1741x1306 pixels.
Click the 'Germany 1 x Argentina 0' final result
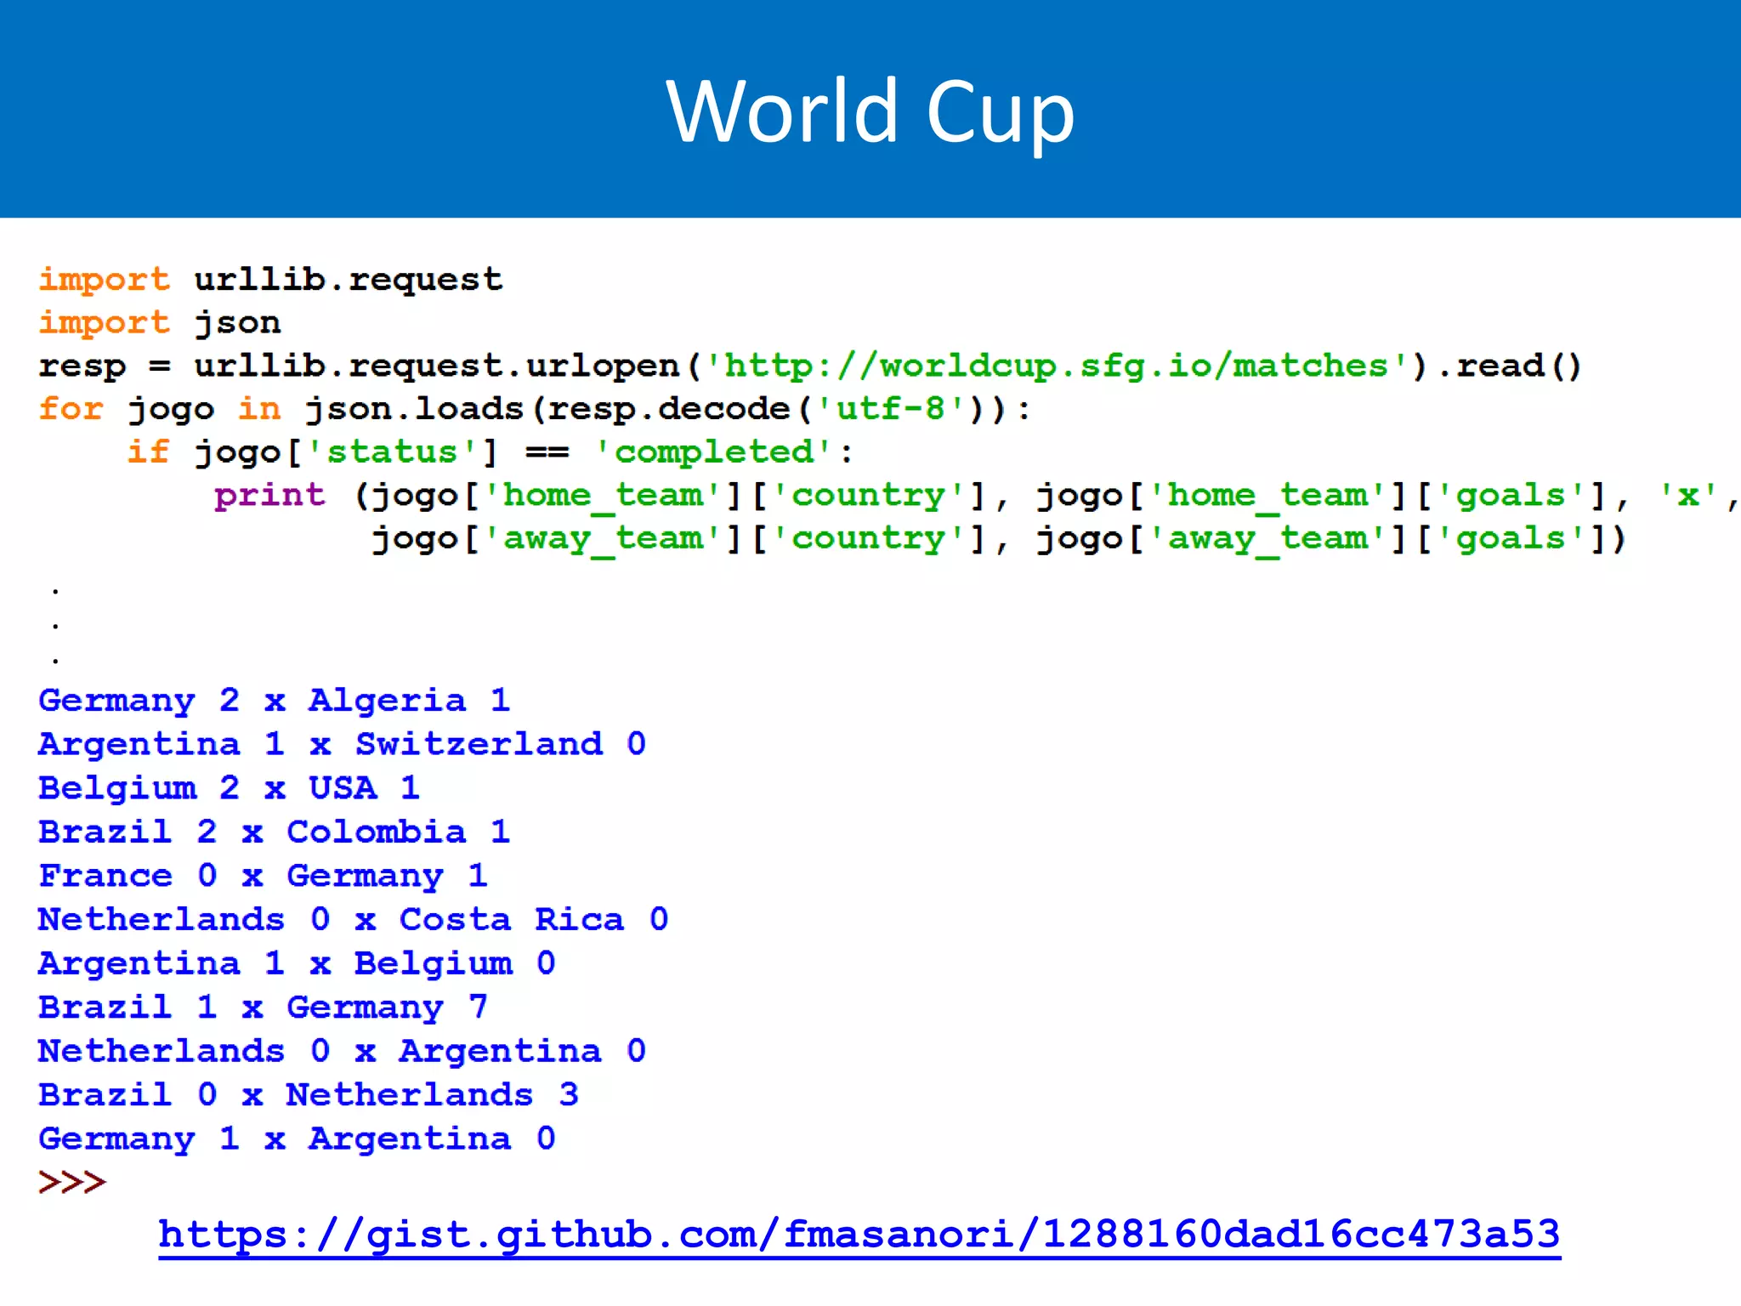[x=297, y=1139]
